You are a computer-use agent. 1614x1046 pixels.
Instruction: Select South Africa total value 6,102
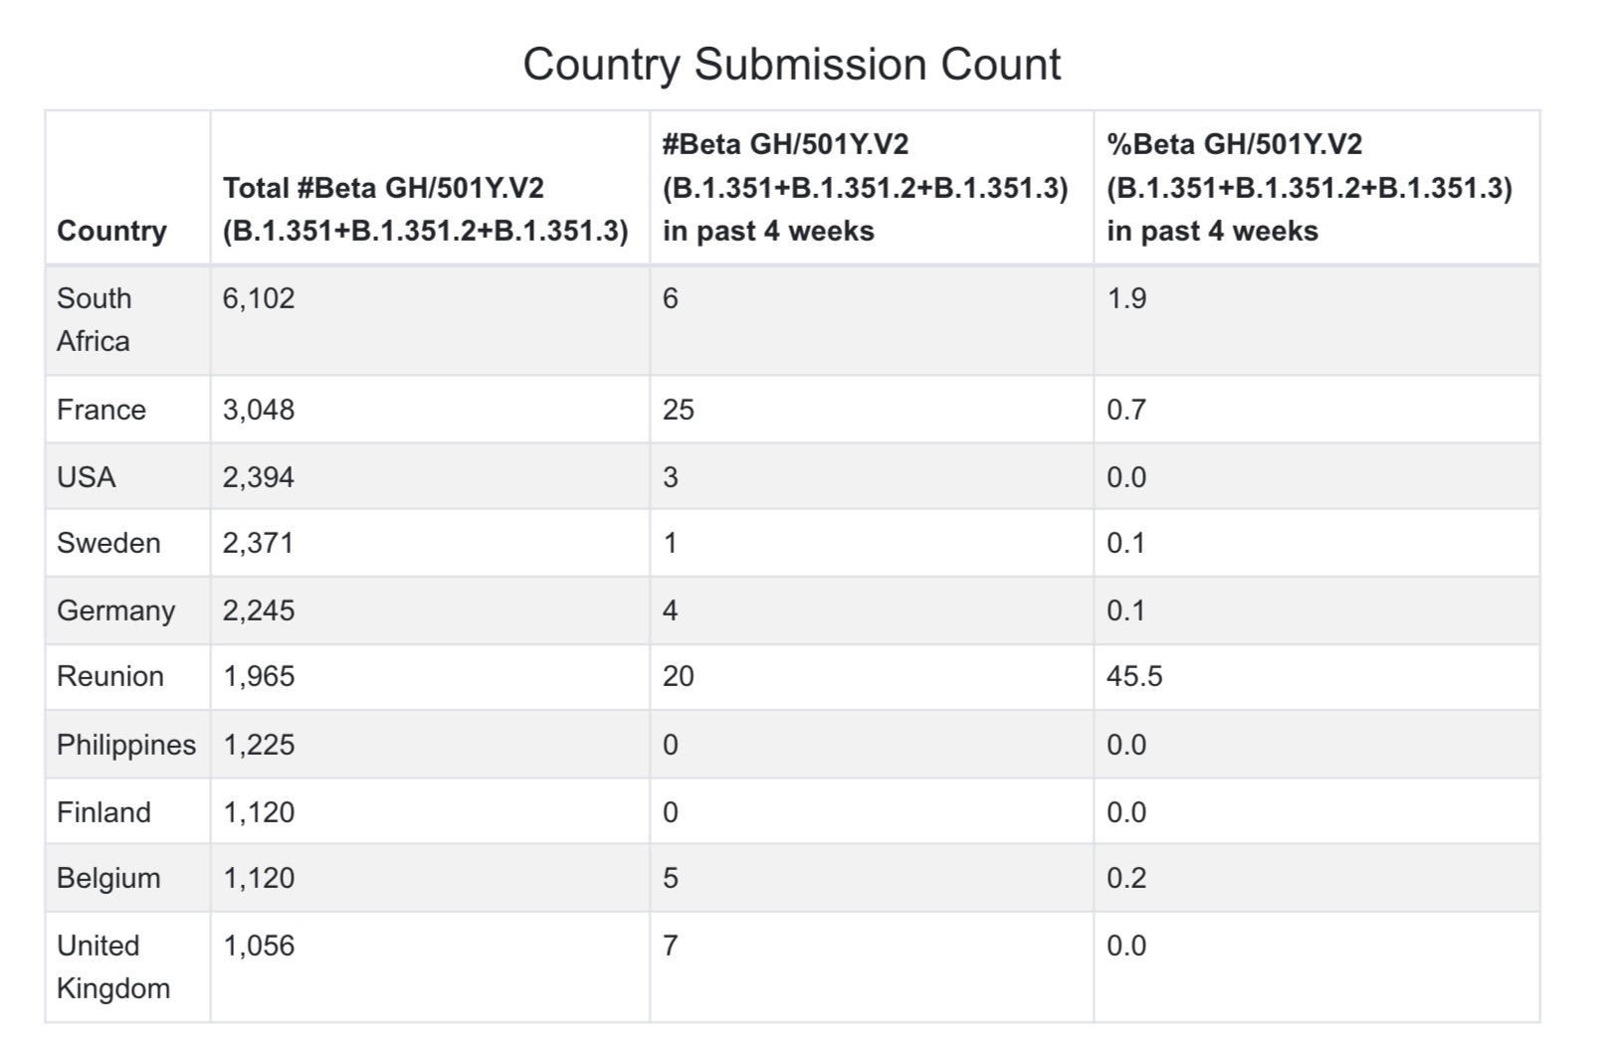[x=259, y=298]
